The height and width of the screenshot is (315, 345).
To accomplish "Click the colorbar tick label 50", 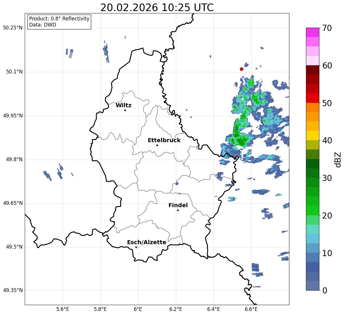I will [x=327, y=103].
